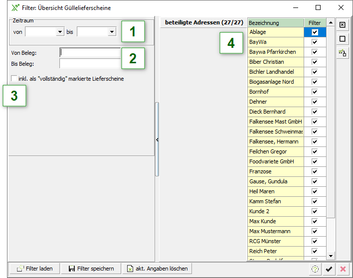The image size is (353, 278).
Task: Click the Filter column header
Action: tap(315, 23)
